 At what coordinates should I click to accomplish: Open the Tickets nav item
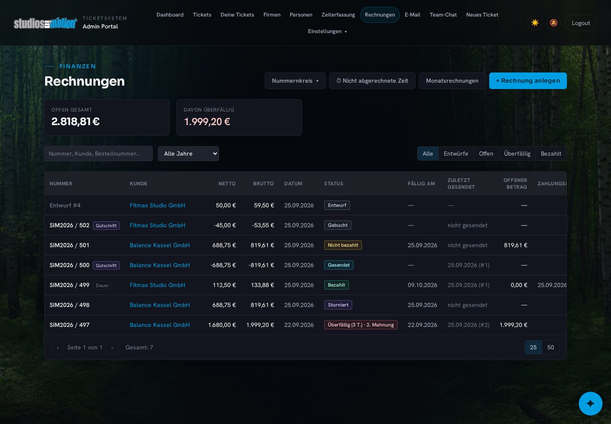point(202,15)
